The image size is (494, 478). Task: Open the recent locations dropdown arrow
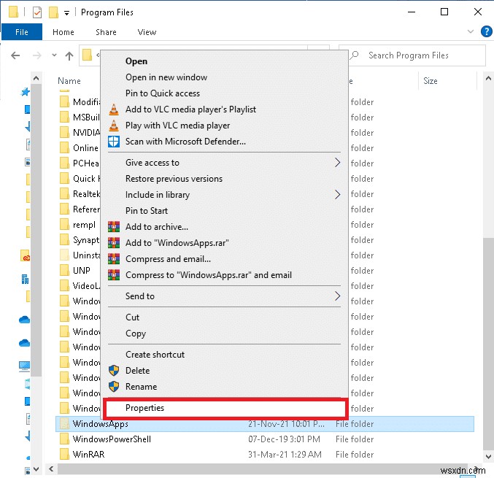pyautogui.click(x=54, y=55)
